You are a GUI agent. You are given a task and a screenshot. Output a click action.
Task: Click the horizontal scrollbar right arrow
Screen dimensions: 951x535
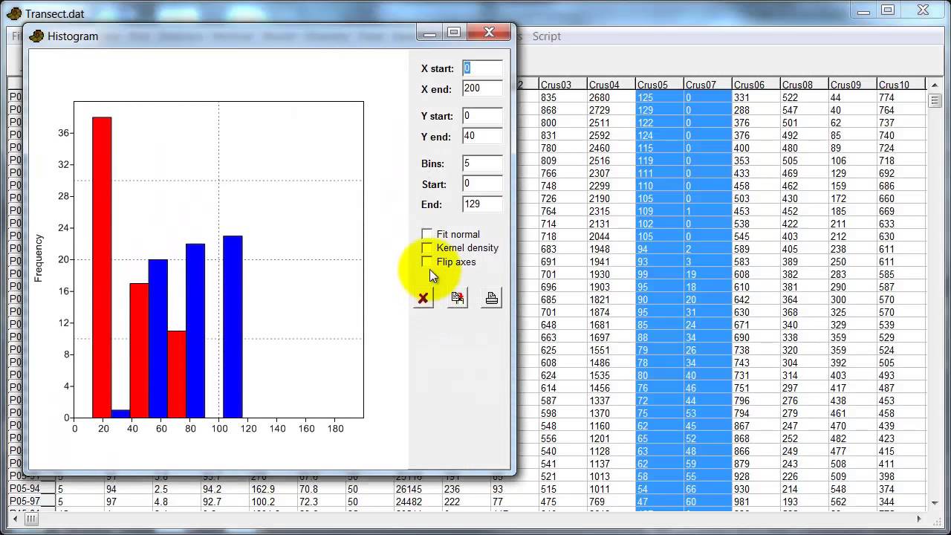coord(919,519)
